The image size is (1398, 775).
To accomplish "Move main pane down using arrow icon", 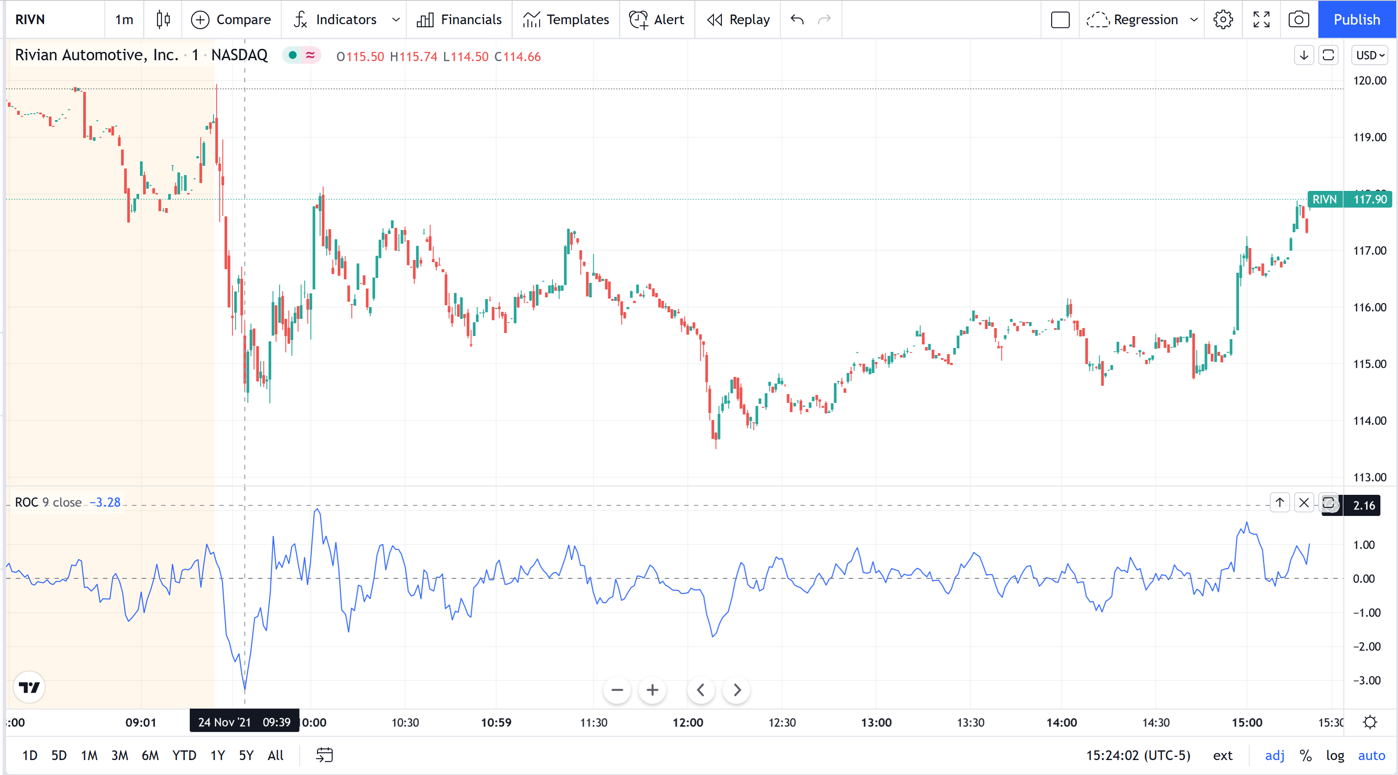I will (x=1303, y=55).
